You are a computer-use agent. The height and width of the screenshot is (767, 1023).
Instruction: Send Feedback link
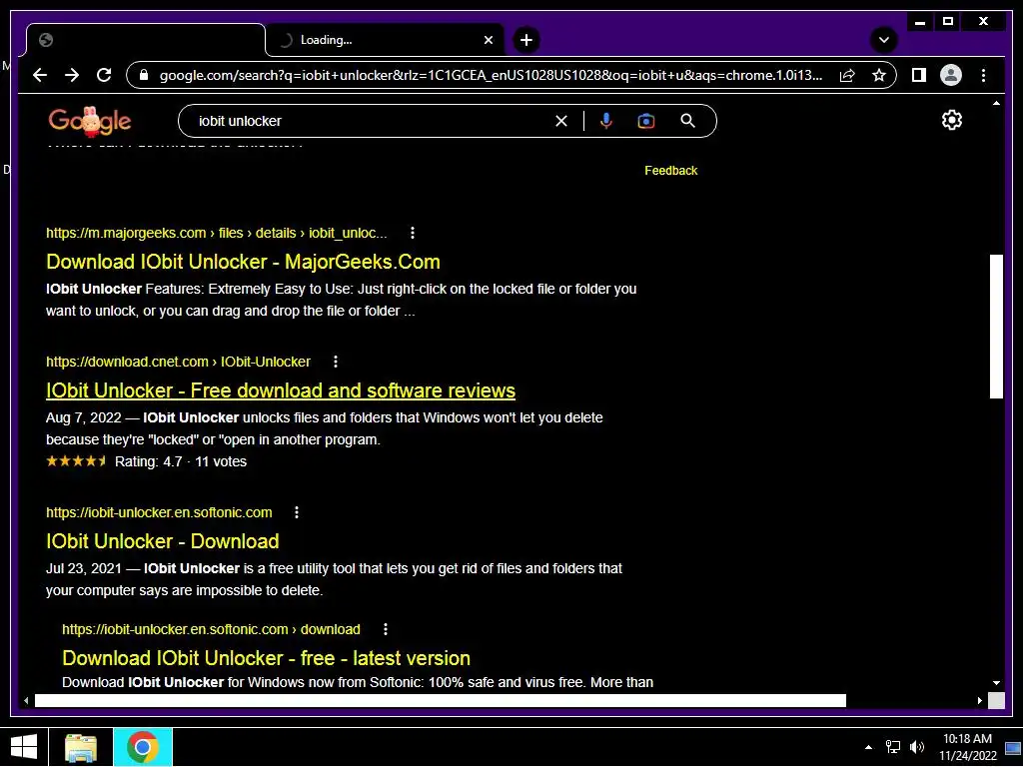coord(670,170)
